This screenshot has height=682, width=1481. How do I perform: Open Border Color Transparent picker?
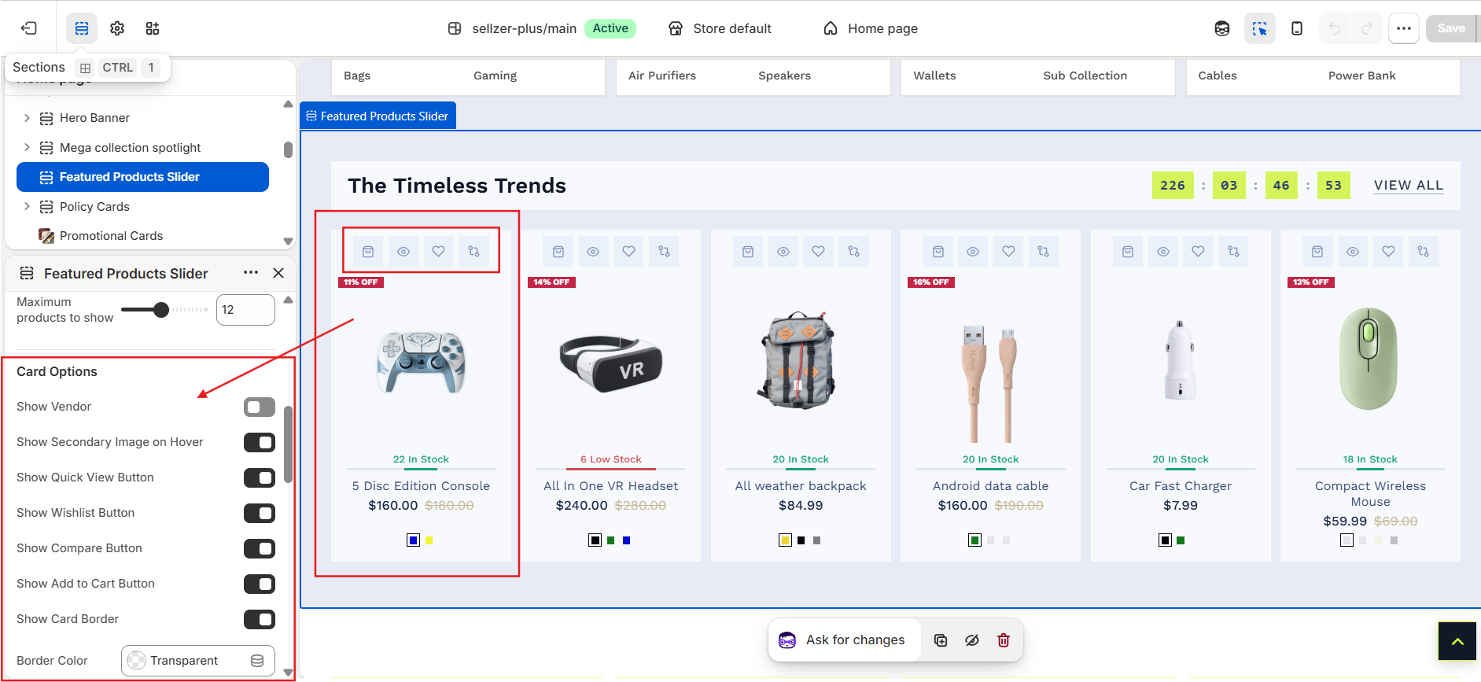point(198,661)
